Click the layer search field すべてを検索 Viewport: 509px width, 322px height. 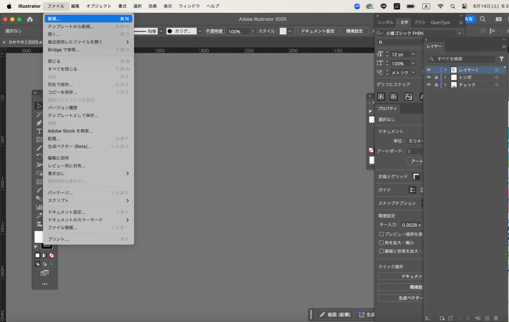coord(462,59)
